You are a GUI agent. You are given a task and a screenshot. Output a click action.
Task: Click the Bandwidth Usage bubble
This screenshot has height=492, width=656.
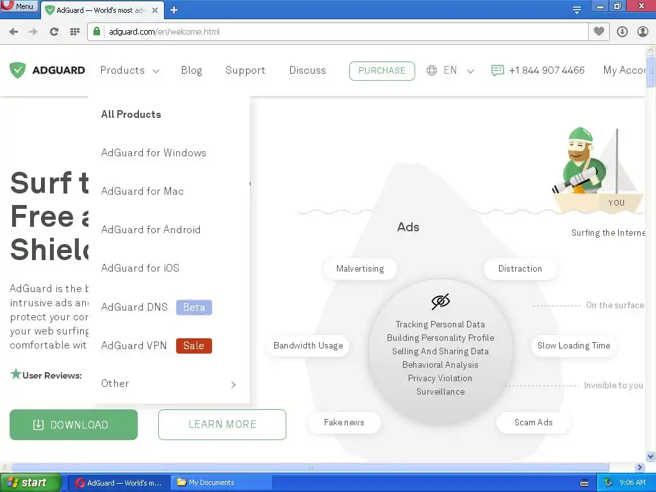[x=308, y=345]
